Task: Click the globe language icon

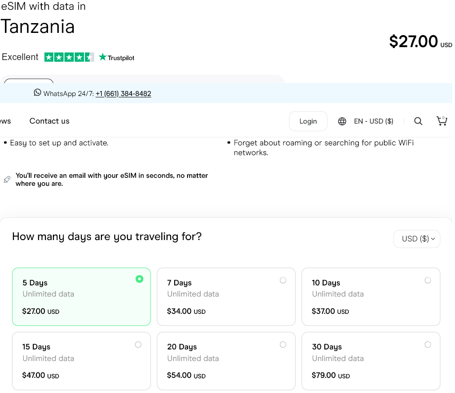Action: tap(342, 121)
